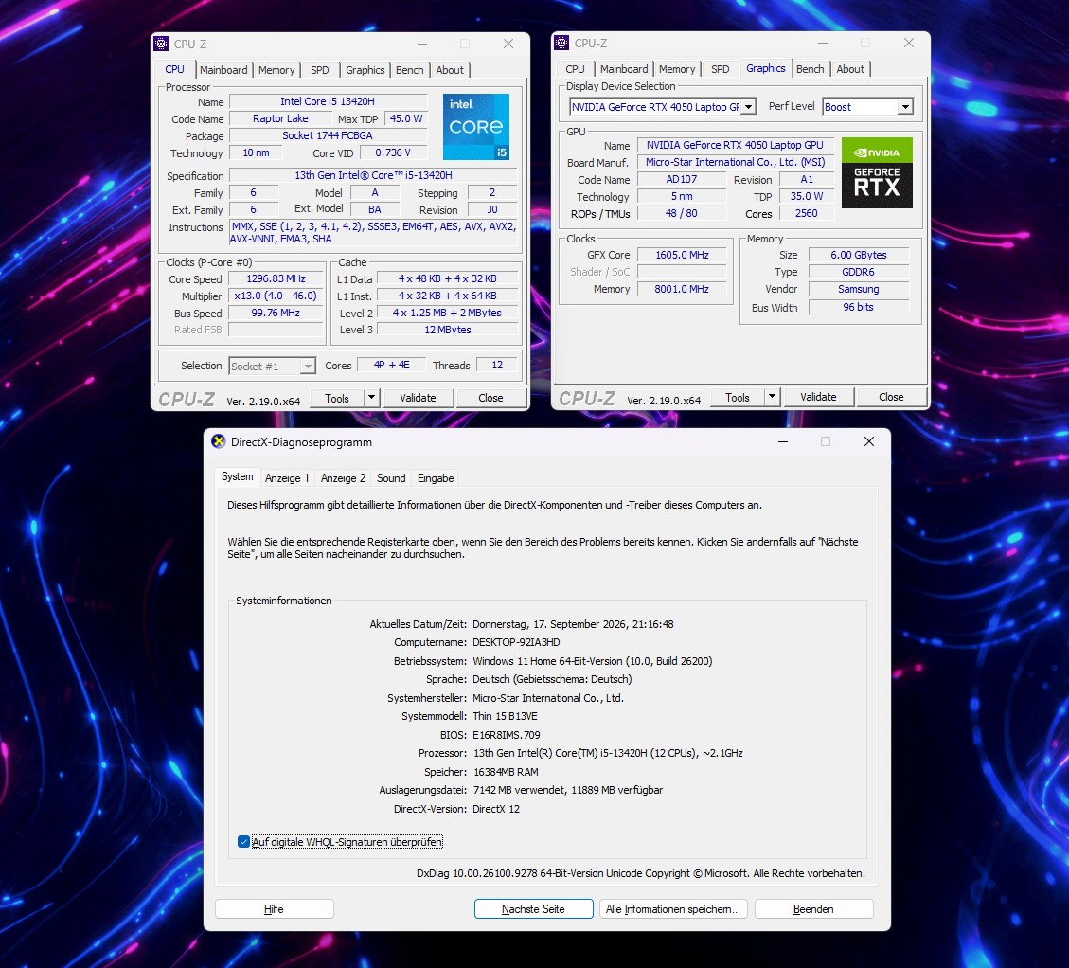The height and width of the screenshot is (968, 1069).
Task: Switch to Anzeige 2 tab in DxDiag
Action: [343, 478]
